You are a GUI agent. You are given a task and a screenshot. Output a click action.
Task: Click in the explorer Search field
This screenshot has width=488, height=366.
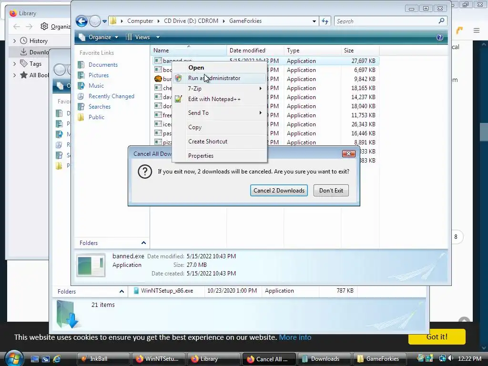coord(386,21)
